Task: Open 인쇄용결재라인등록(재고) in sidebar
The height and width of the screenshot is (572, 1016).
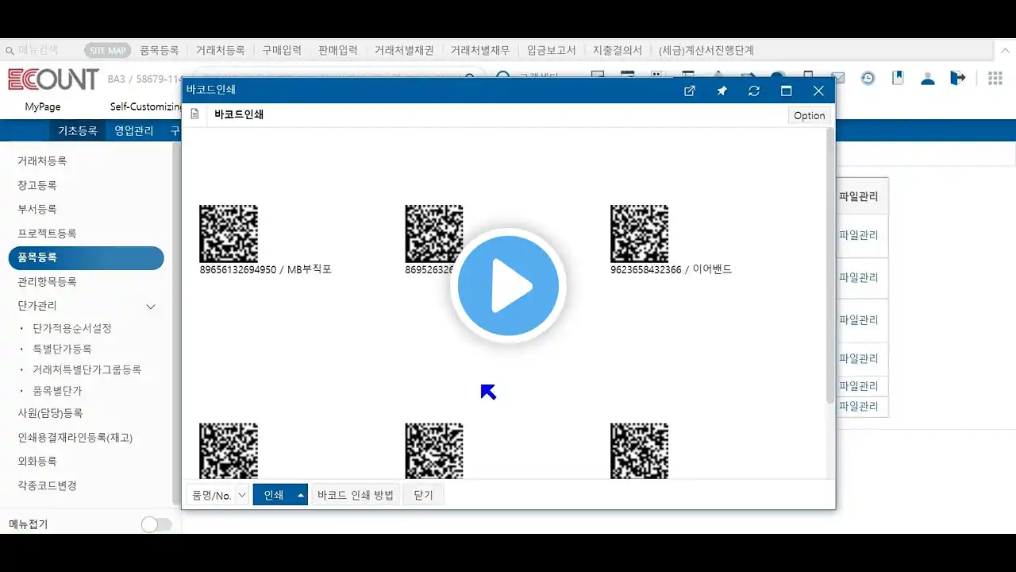Action: (x=75, y=437)
